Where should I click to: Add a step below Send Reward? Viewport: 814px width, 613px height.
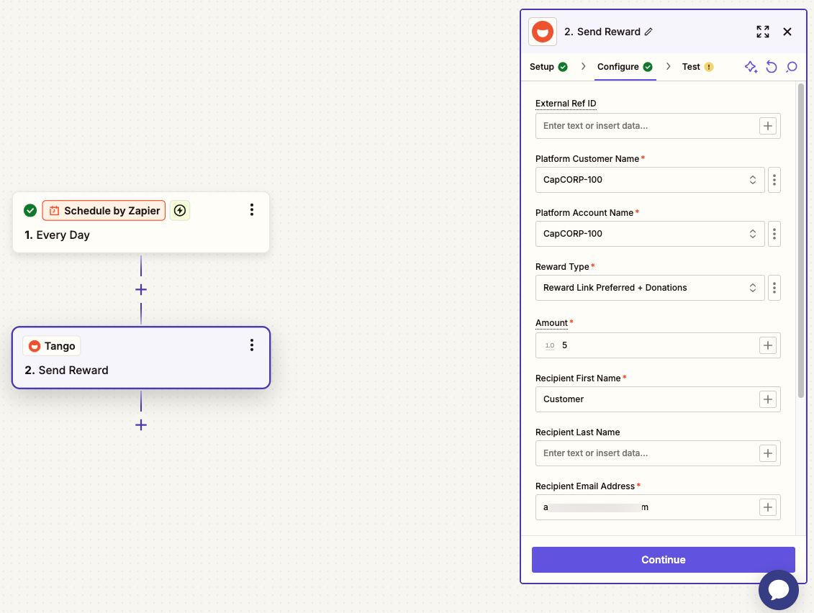tap(140, 425)
